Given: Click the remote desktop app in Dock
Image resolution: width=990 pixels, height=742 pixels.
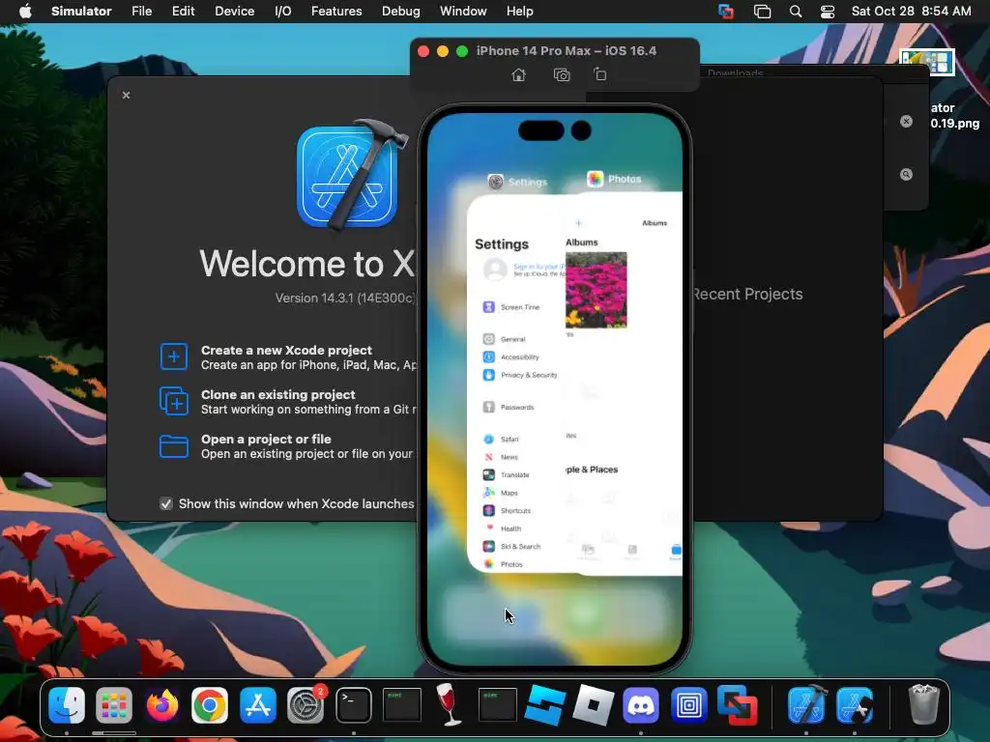Looking at the screenshot, I should click(737, 704).
